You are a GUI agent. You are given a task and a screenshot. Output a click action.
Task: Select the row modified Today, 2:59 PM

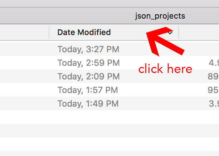pyautogui.click(x=109, y=63)
